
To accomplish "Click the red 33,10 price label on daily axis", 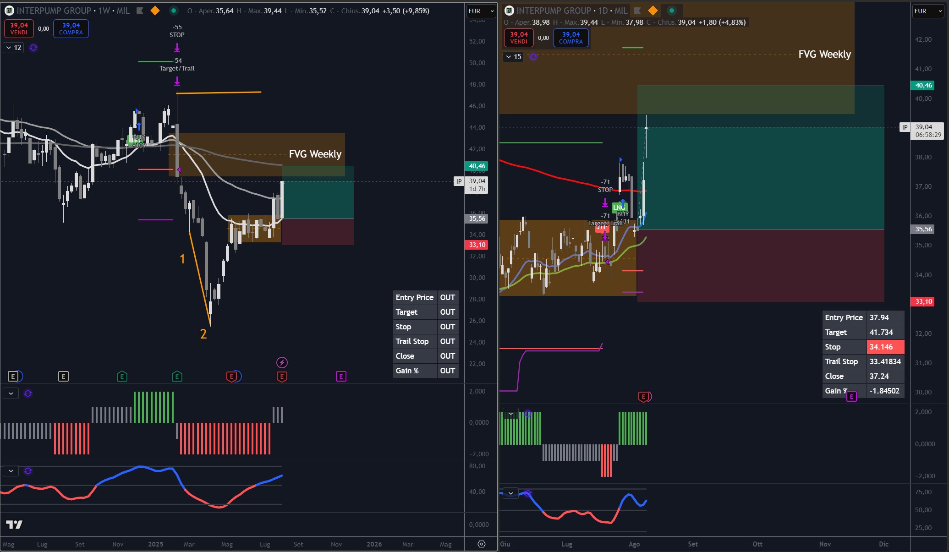I will coord(923,301).
